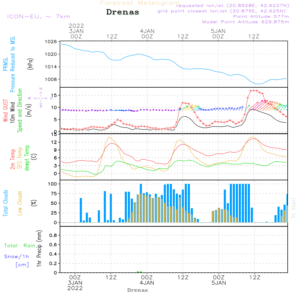This screenshot has width=300, height=300.
Task: Click the "75" cloud cover axis value
Action: coord(54,193)
